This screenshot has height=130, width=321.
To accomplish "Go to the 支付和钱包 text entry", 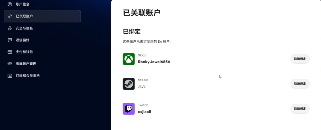I will [24, 52].
